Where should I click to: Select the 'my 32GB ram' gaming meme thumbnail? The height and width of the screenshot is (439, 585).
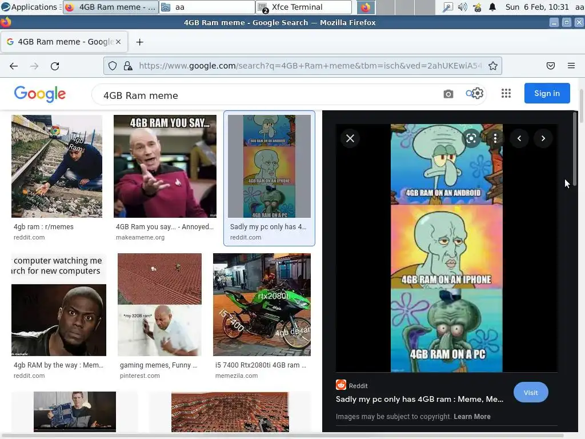pos(160,305)
